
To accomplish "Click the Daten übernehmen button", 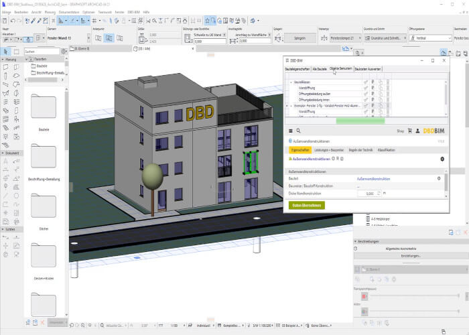I will [x=307, y=205].
